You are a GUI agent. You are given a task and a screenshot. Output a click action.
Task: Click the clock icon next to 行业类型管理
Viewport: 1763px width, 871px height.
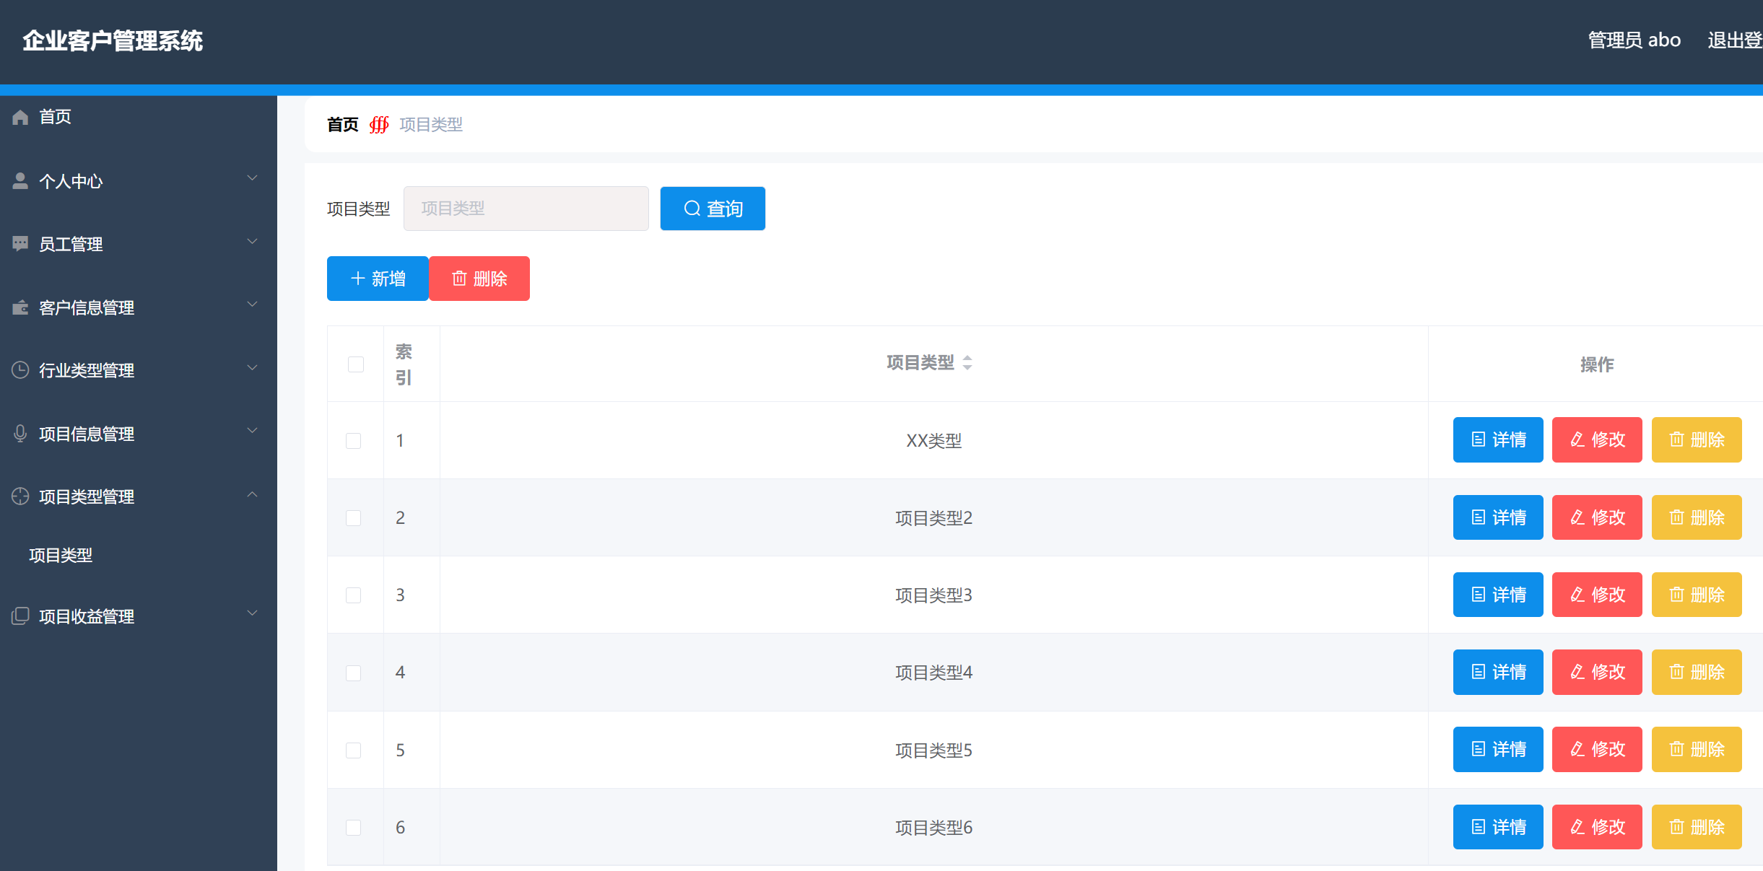pos(20,370)
